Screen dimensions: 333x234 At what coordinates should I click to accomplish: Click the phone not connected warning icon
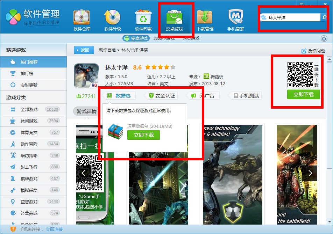coord(13,229)
